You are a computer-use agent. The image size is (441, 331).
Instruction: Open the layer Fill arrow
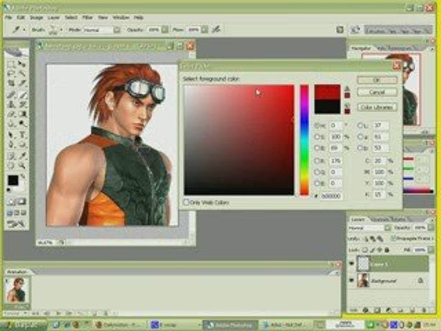(x=430, y=250)
